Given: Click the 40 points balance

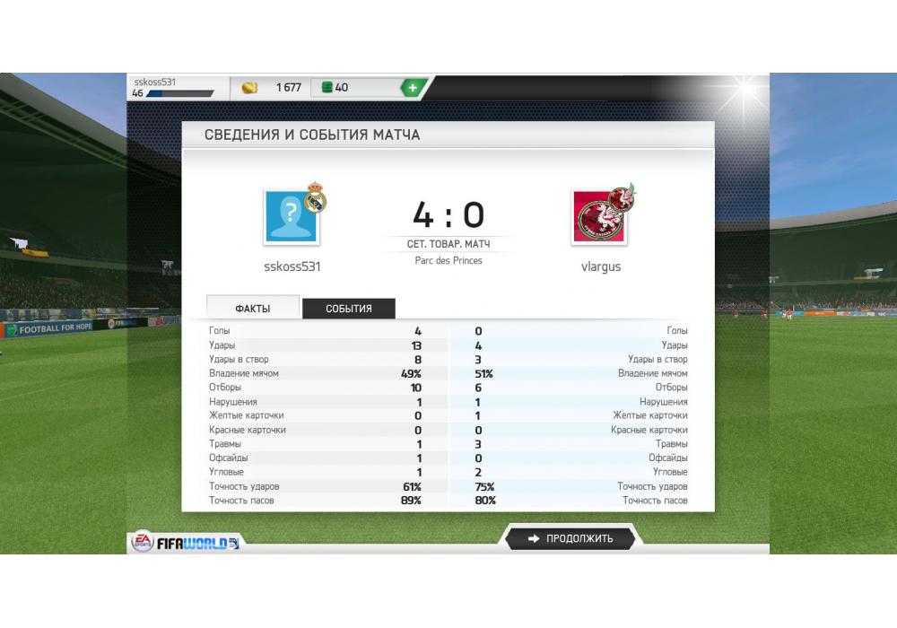Looking at the screenshot, I should [x=342, y=88].
